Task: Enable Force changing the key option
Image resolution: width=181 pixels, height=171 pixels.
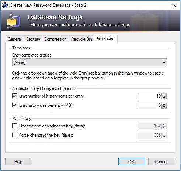Action: coord(15,135)
